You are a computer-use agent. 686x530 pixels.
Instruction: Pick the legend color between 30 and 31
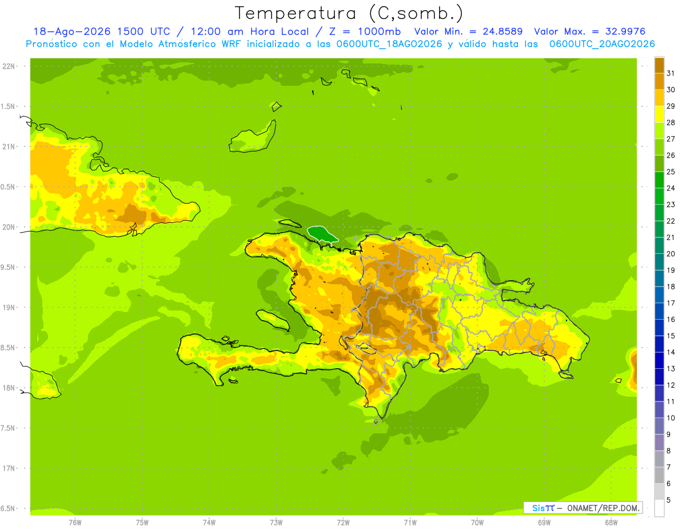click(x=659, y=82)
